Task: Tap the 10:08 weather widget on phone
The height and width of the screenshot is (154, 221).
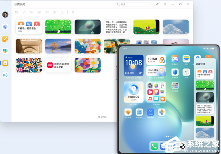Action: point(133,65)
